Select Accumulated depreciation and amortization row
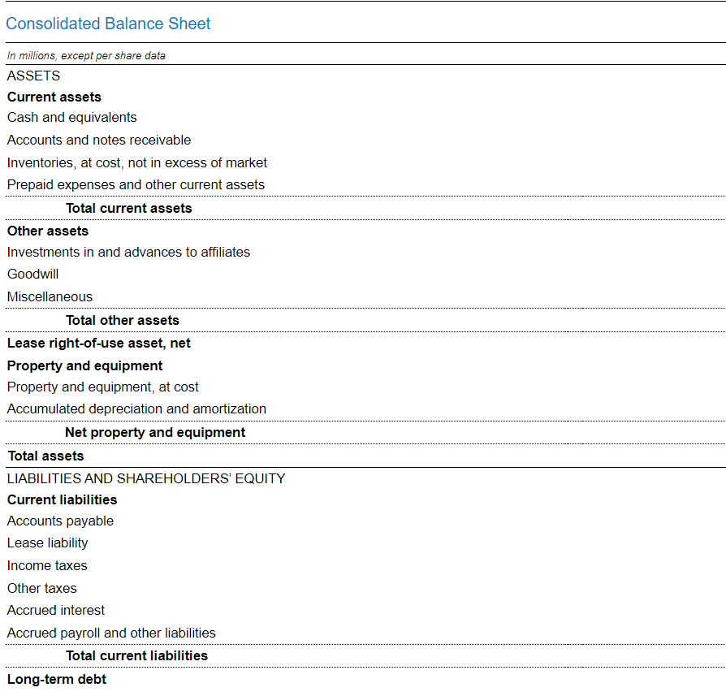The width and height of the screenshot is (726, 696). 136,409
